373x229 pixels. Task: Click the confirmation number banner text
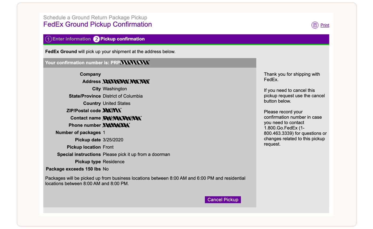pos(98,63)
